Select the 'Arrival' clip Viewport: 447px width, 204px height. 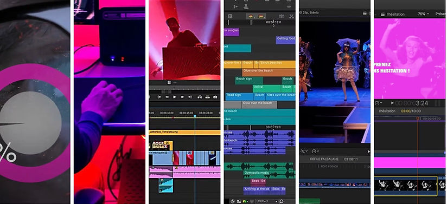266,89
